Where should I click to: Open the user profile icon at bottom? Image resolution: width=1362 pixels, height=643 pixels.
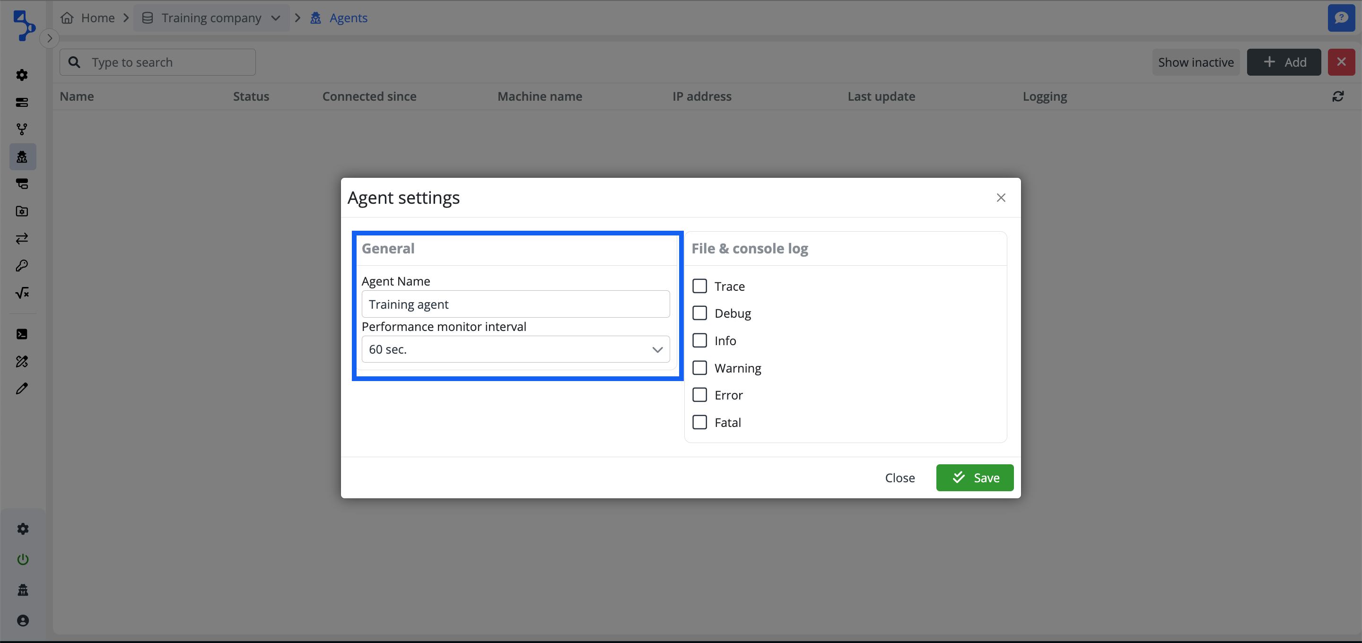pos(23,620)
